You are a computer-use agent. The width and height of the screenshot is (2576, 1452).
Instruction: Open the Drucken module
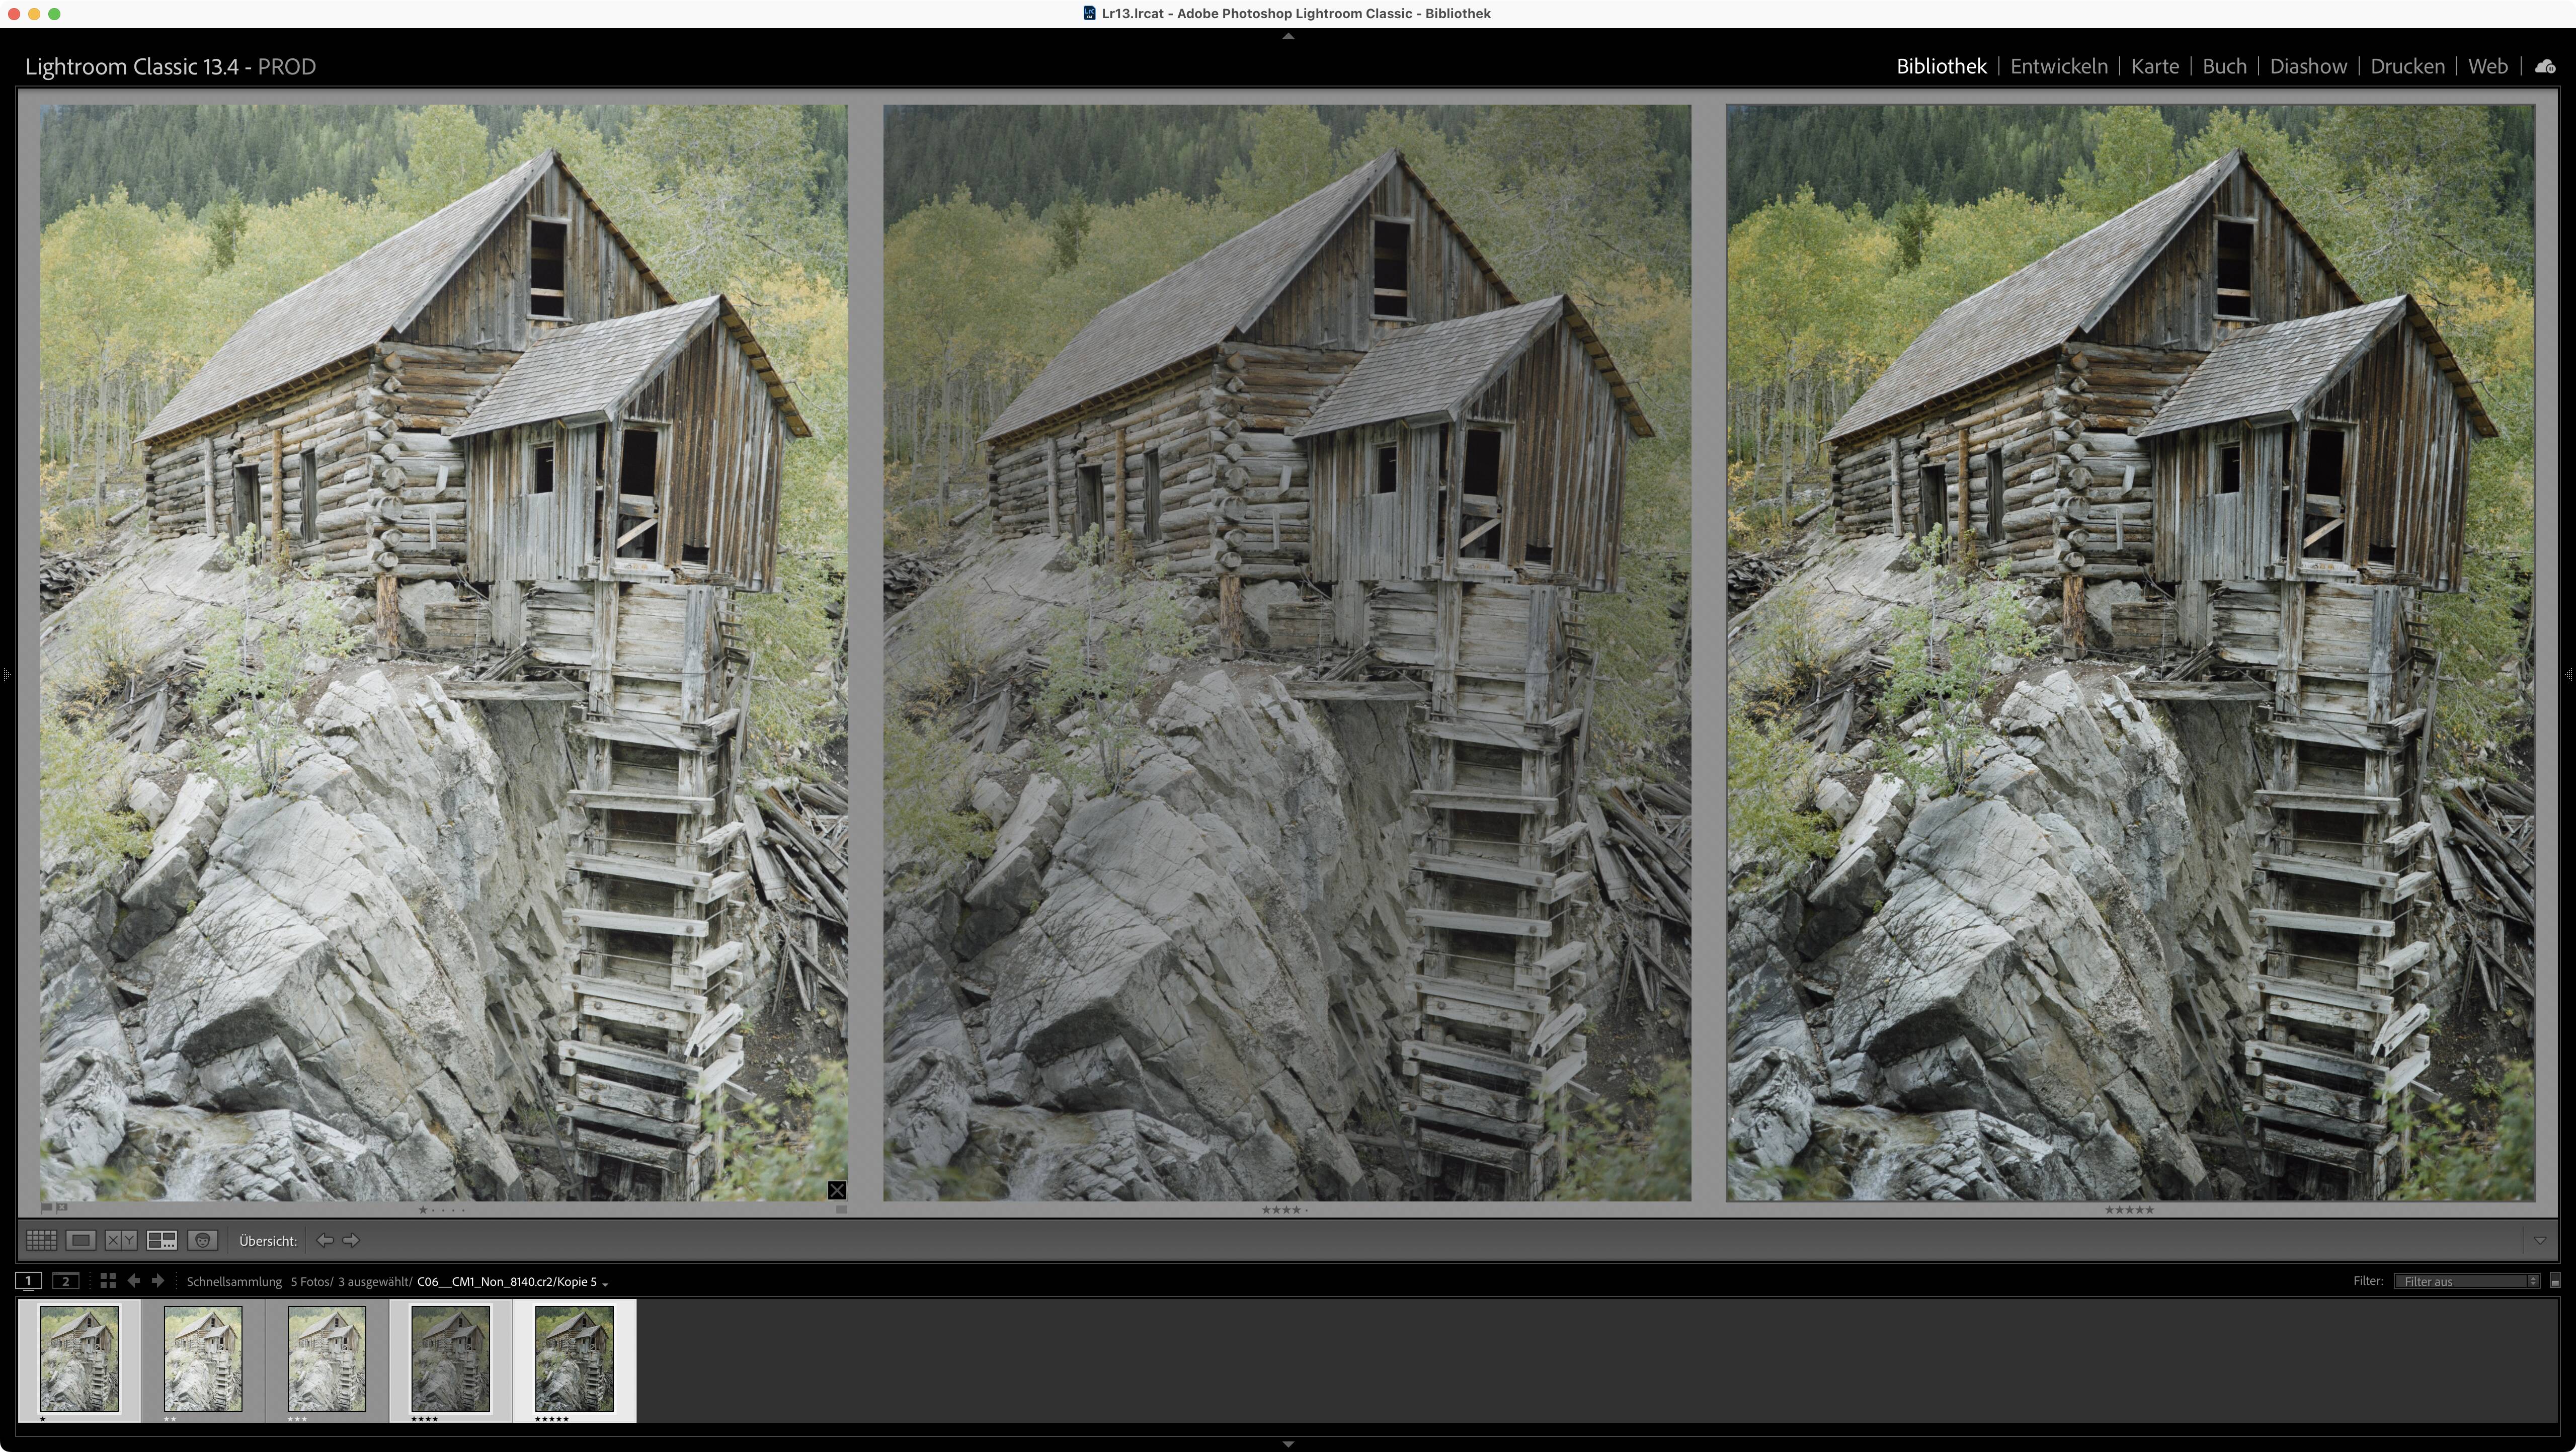pos(2407,67)
